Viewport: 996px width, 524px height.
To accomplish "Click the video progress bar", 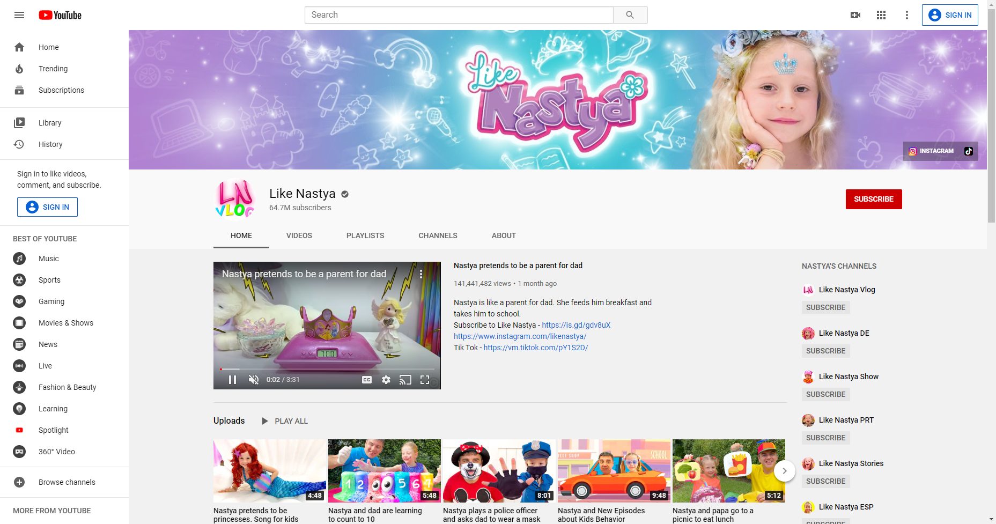I will click(x=327, y=369).
